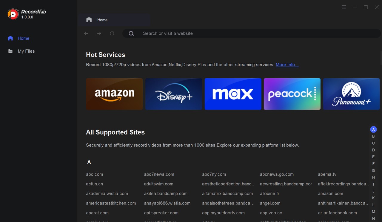The height and width of the screenshot is (222, 382).
Task: Jump to letter H in index
Action: [x=373, y=177]
